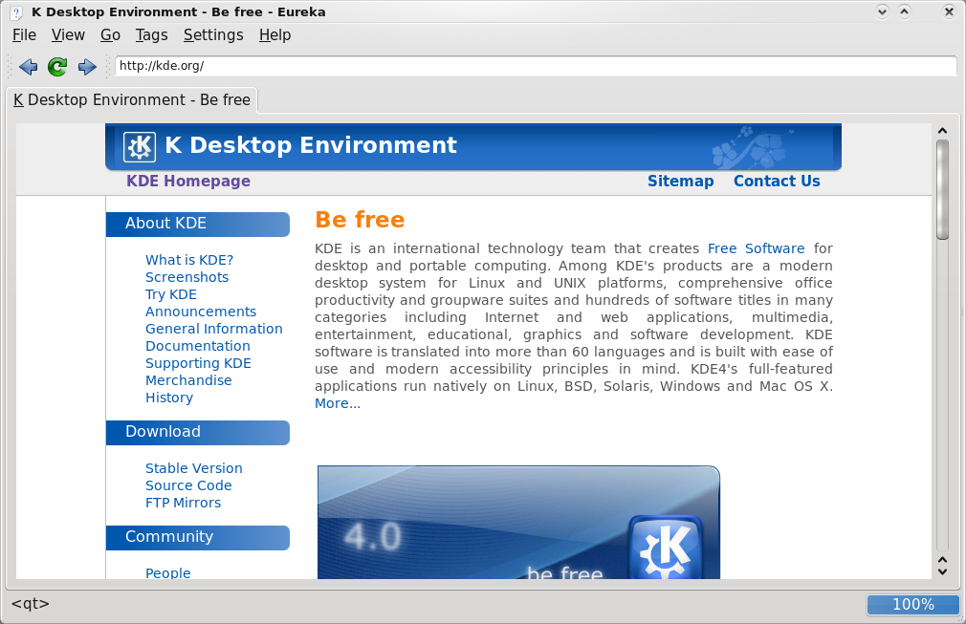Click the Forward arrow navigation icon

[87, 67]
